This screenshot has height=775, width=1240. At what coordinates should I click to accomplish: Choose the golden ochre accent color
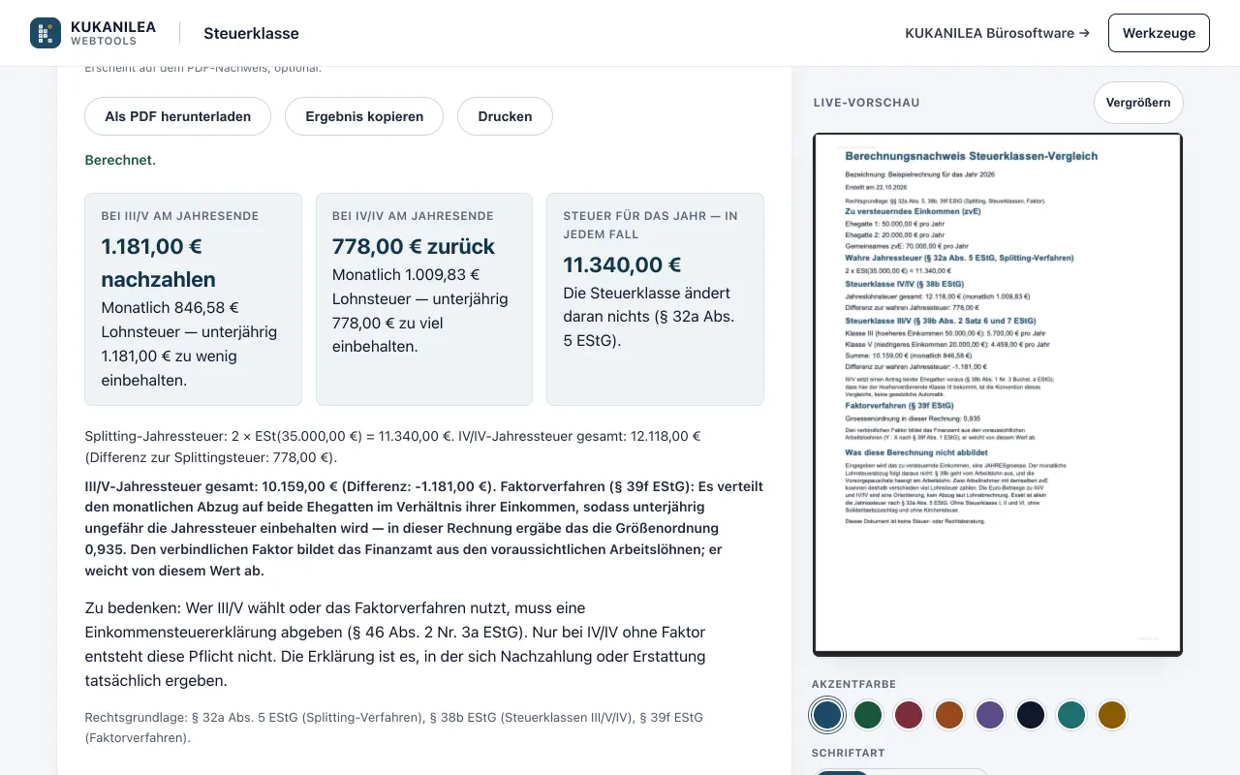tap(1112, 715)
